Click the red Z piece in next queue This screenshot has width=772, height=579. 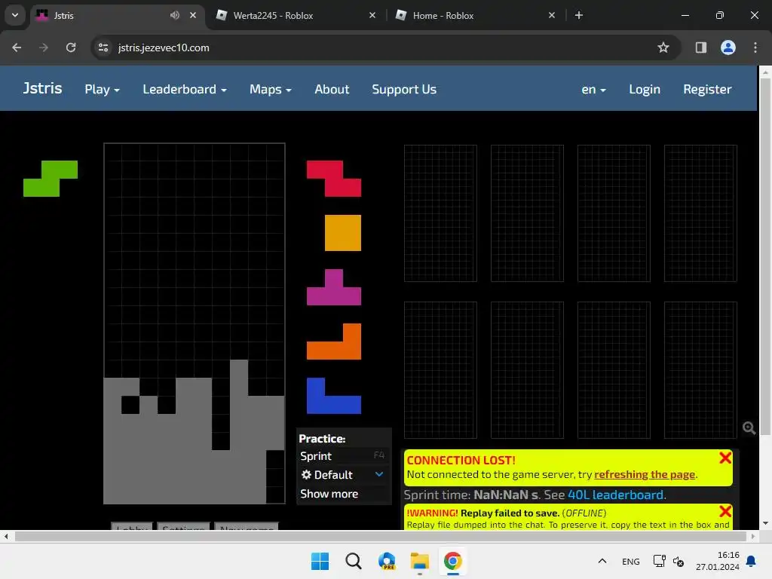click(334, 178)
